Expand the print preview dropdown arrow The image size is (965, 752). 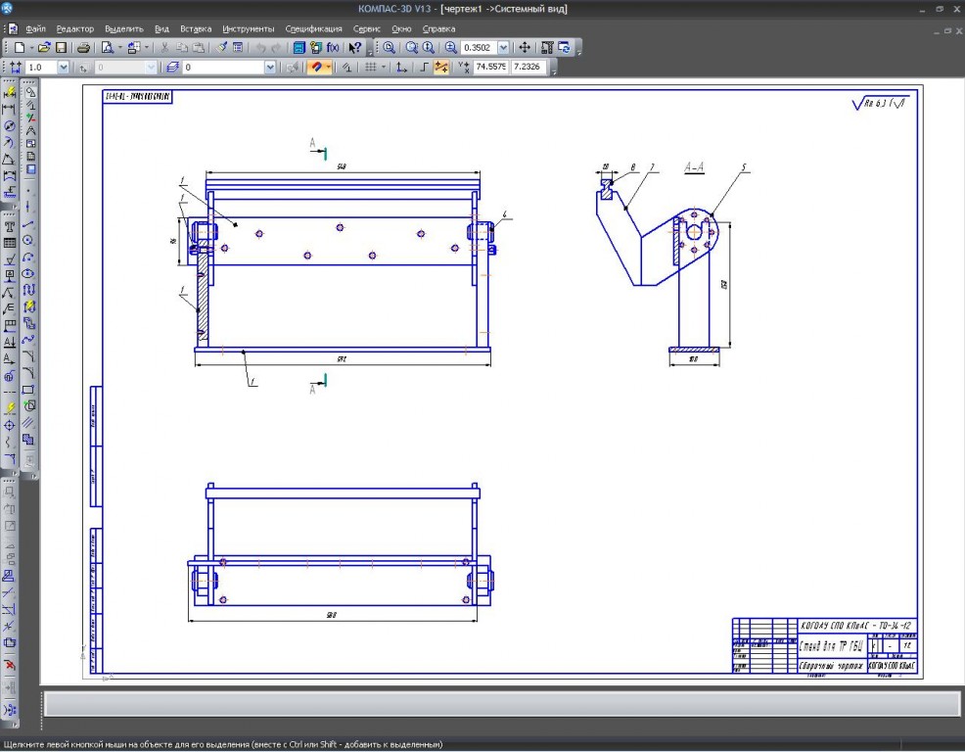(x=119, y=47)
